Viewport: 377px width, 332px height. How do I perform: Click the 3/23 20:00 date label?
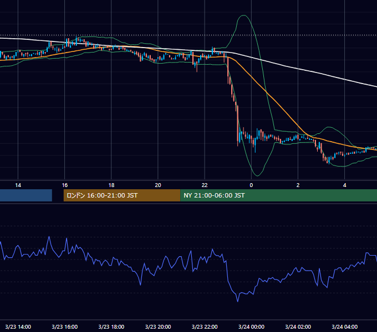coord(158,326)
